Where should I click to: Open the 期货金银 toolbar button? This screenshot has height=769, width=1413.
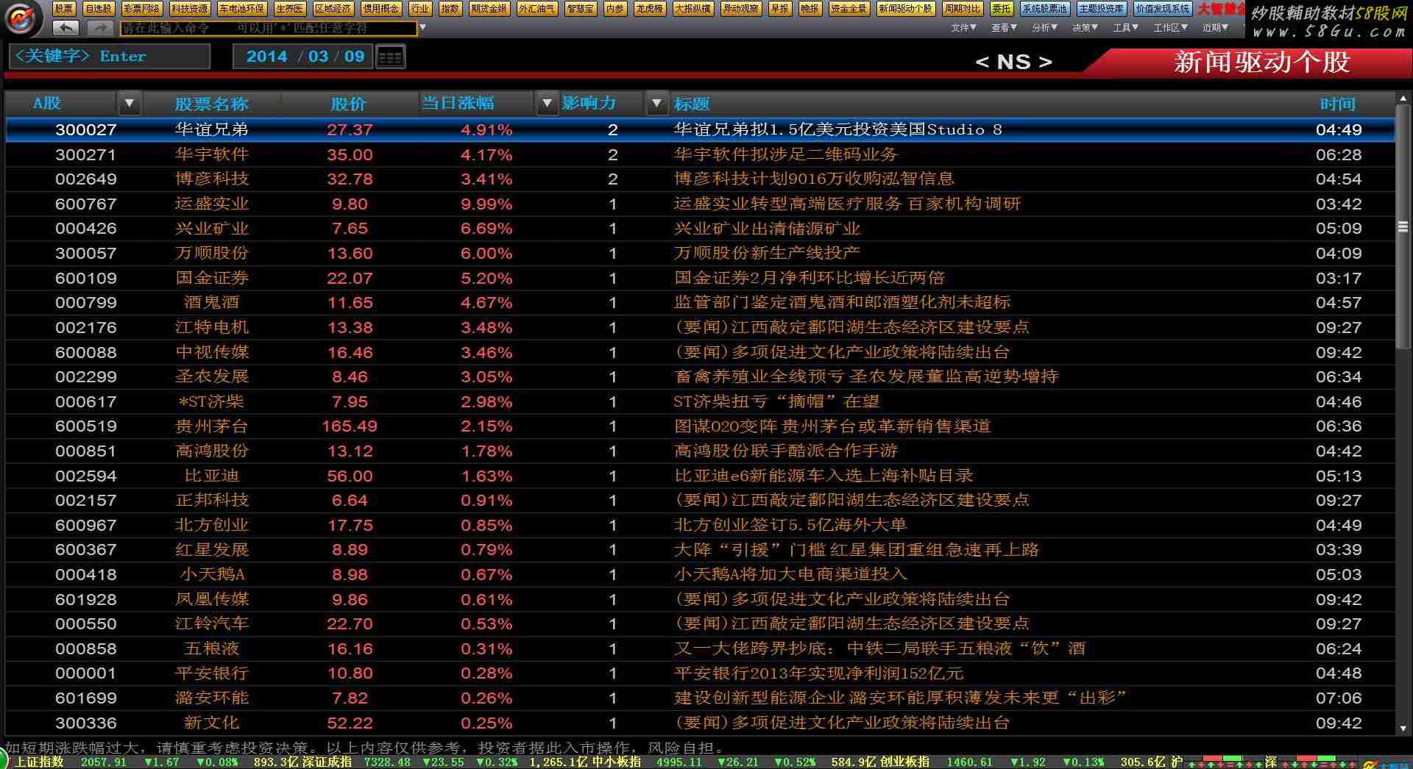tap(489, 9)
